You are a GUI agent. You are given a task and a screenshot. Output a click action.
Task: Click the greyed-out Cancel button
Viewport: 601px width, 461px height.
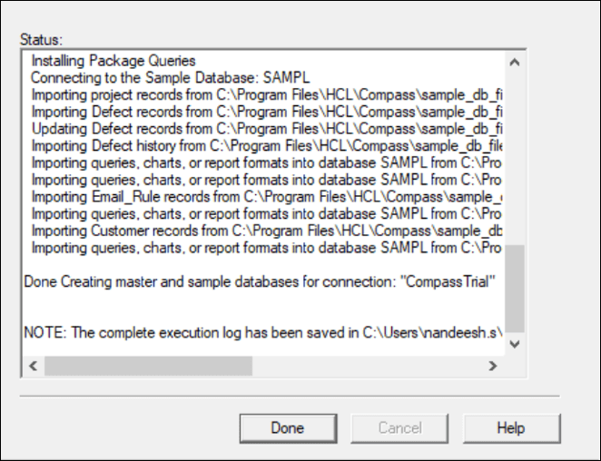[399, 428]
